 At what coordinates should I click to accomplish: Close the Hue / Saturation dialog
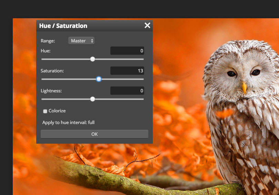pyautogui.click(x=147, y=25)
